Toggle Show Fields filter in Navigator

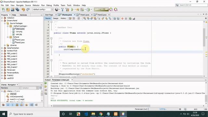(8, 105)
